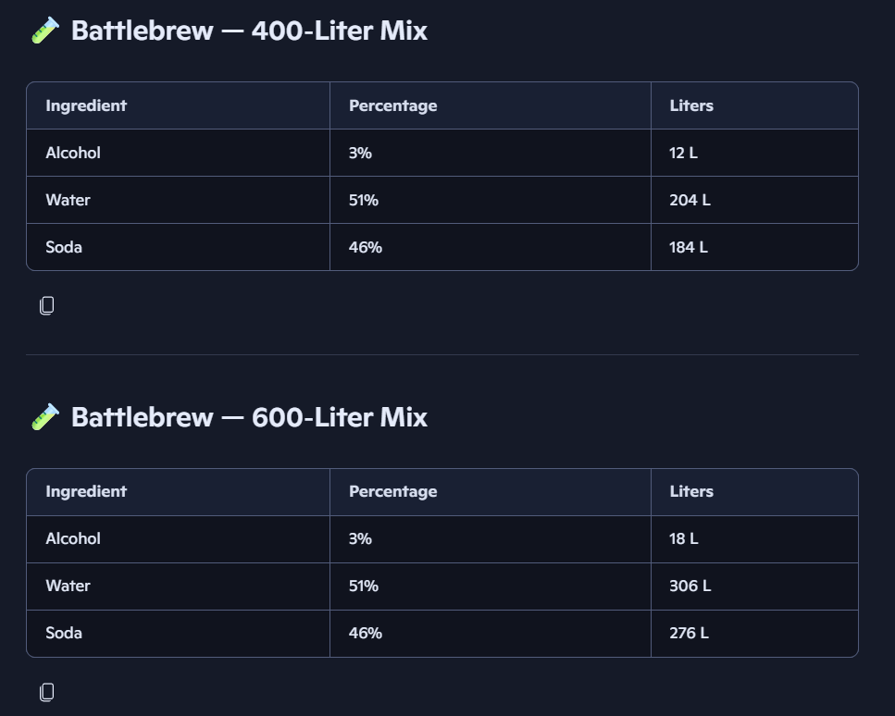Select the 18 L alcohol cell
Viewport: 895px width, 716px height.
click(754, 539)
